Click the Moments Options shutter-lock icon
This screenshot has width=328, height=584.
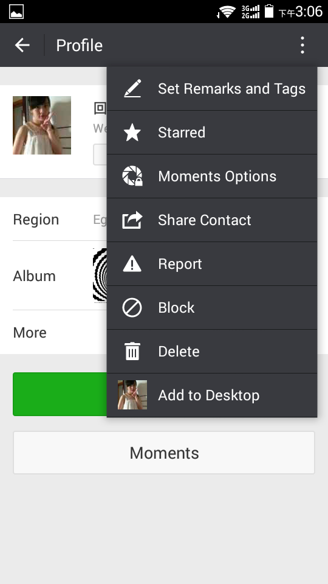click(132, 176)
